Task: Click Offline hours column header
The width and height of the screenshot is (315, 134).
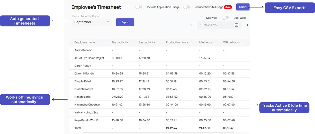Action: point(231,42)
